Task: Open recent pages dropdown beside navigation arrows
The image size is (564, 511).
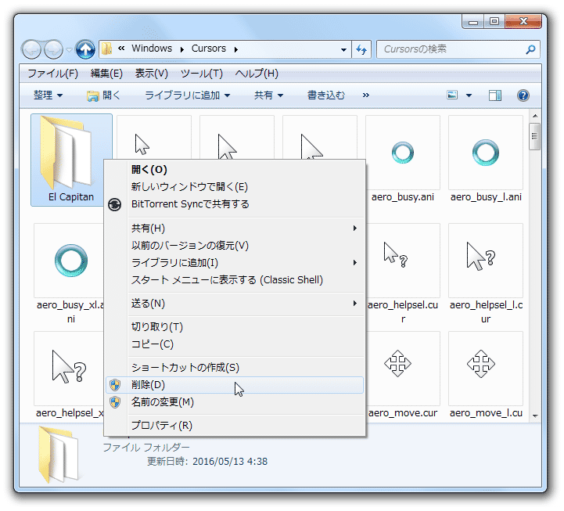Action: tap(69, 49)
